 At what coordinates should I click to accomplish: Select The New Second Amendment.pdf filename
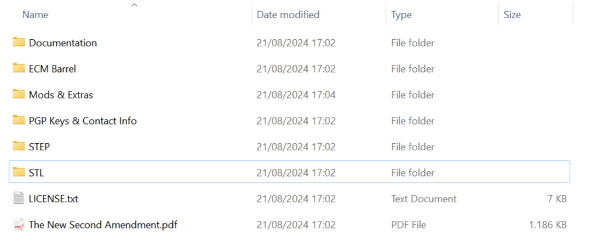(x=103, y=224)
